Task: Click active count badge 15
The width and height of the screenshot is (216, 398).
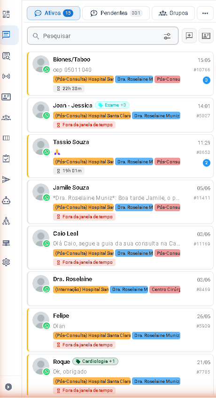Action: click(68, 13)
